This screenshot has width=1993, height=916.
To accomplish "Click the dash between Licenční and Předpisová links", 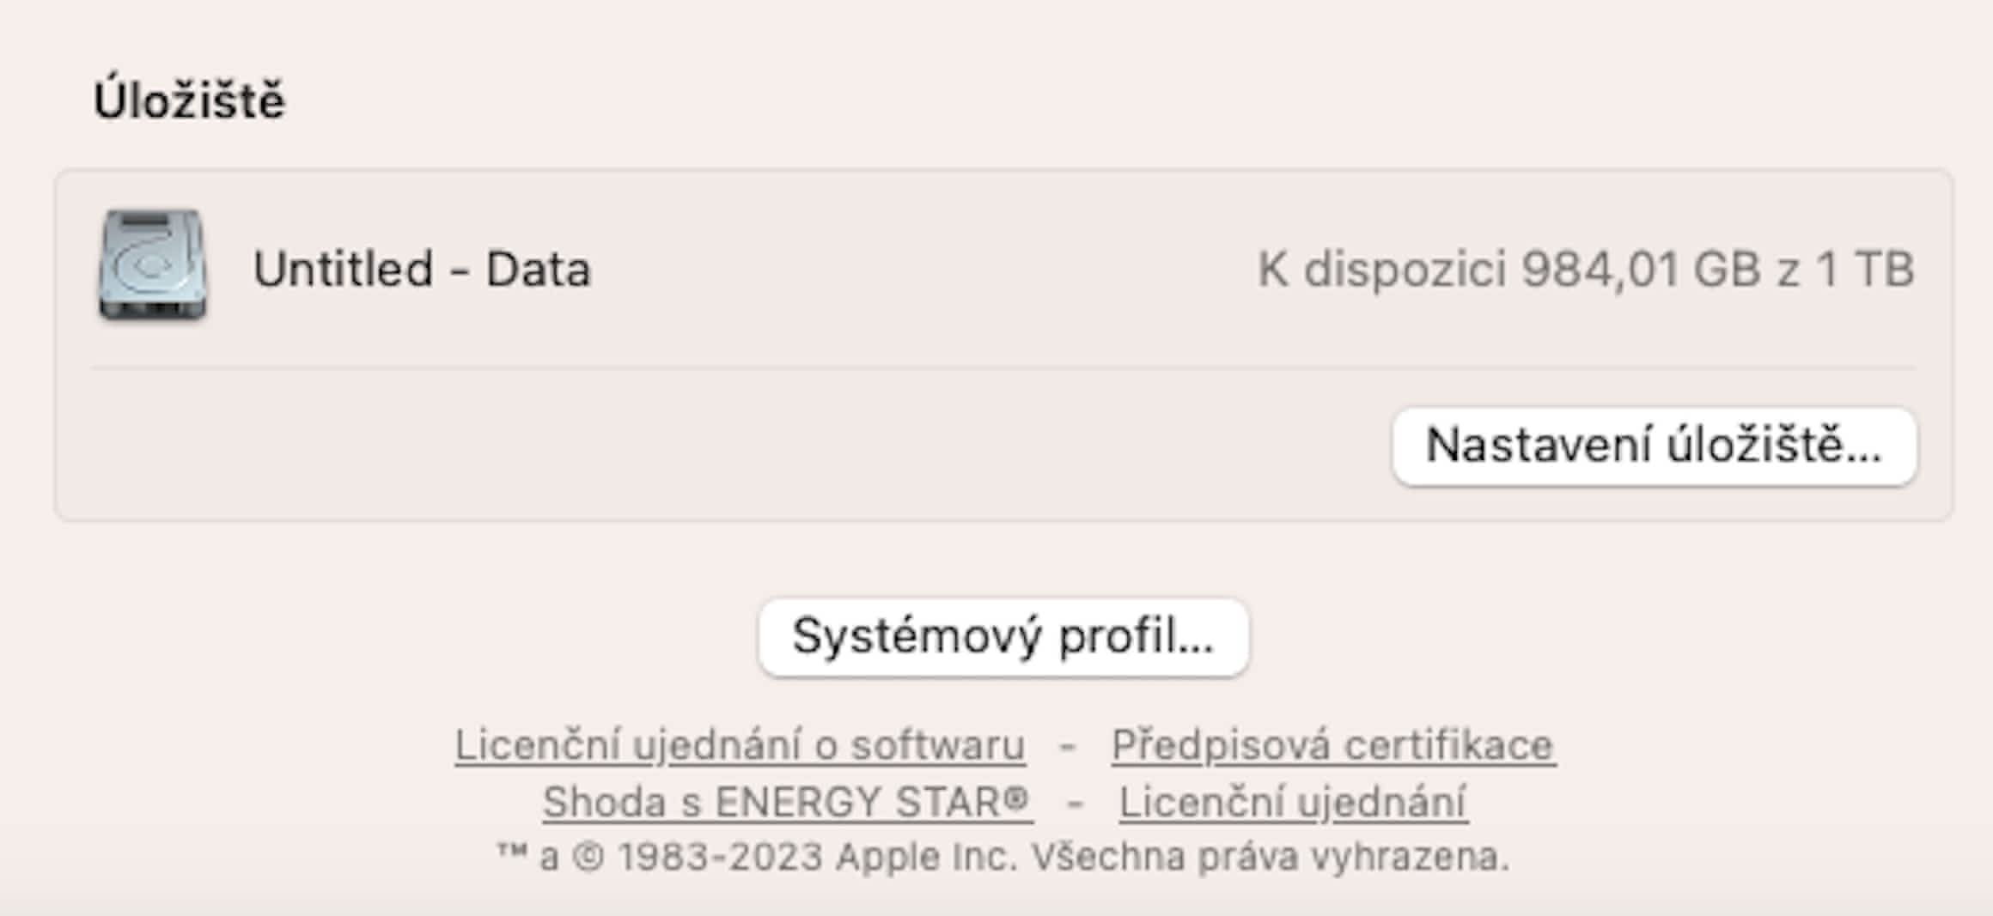I will (x=1068, y=745).
